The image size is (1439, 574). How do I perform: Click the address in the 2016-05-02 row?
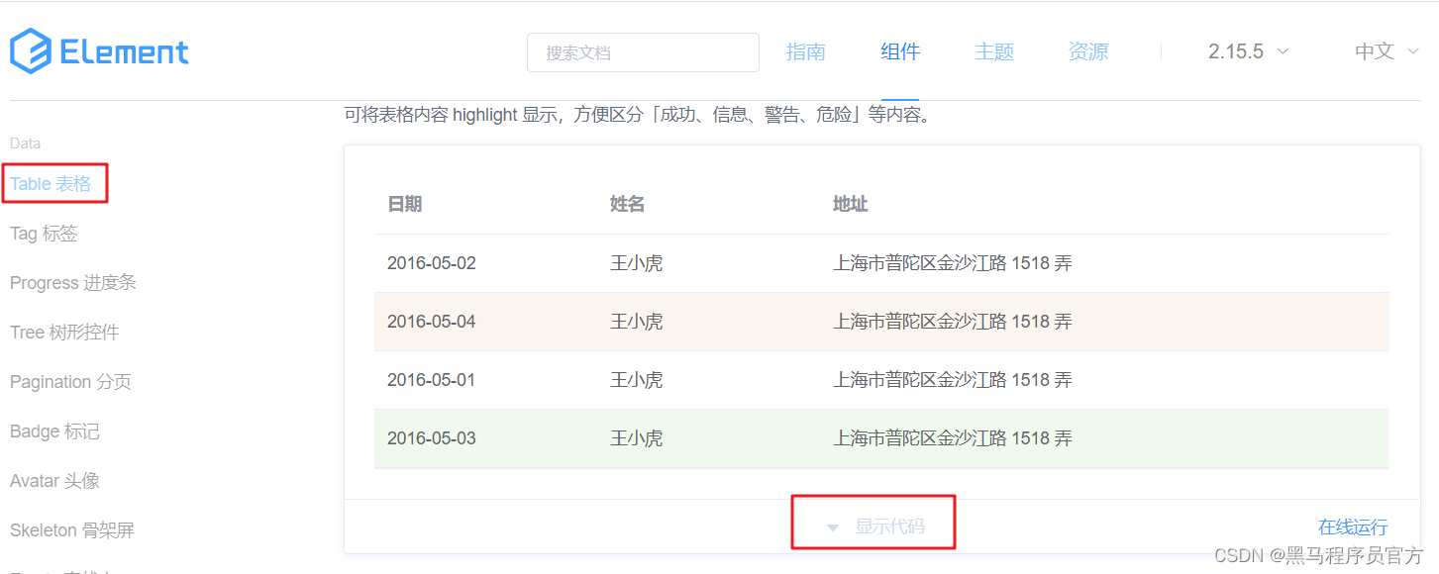pyautogui.click(x=953, y=263)
